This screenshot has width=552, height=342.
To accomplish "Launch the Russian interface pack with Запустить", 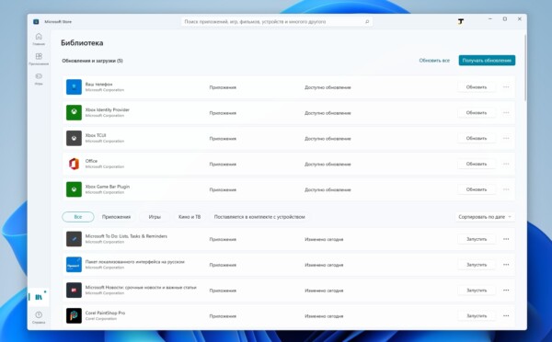I will pyautogui.click(x=477, y=265).
